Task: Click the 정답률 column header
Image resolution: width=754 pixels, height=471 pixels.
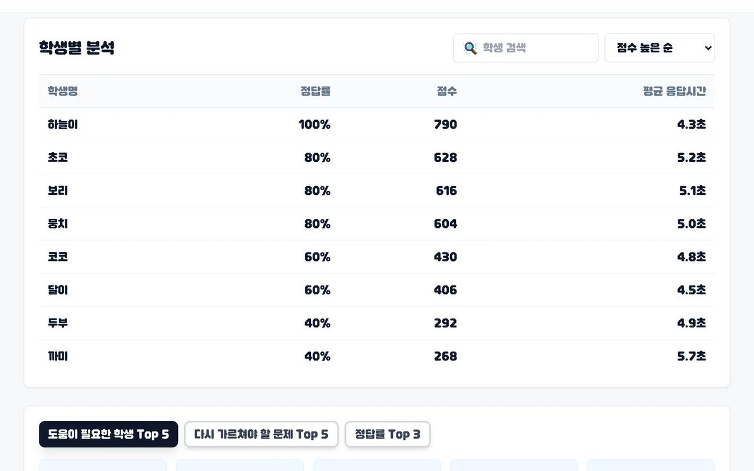Action: point(315,91)
